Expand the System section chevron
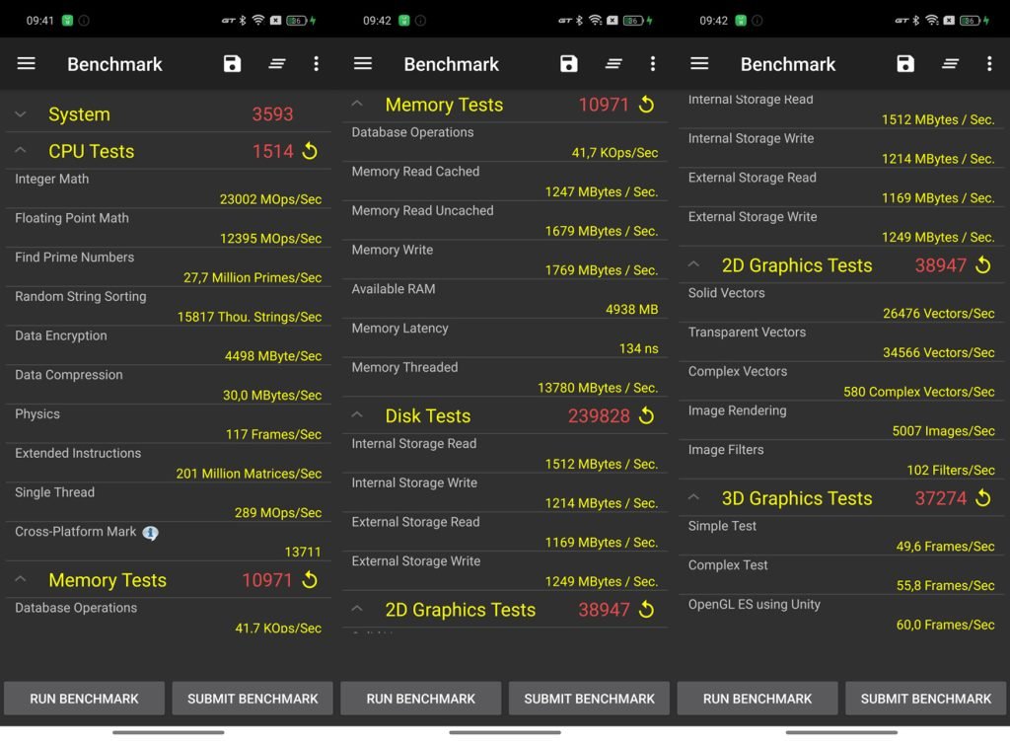Screen dimensions: 1010x741 21,114
